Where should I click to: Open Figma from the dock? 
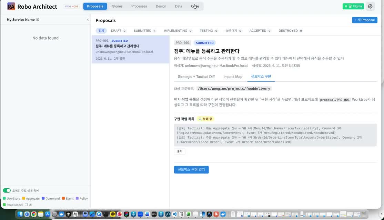(x=127, y=214)
